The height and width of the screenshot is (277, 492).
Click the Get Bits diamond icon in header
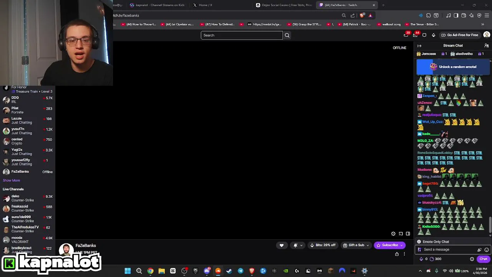[434, 35]
